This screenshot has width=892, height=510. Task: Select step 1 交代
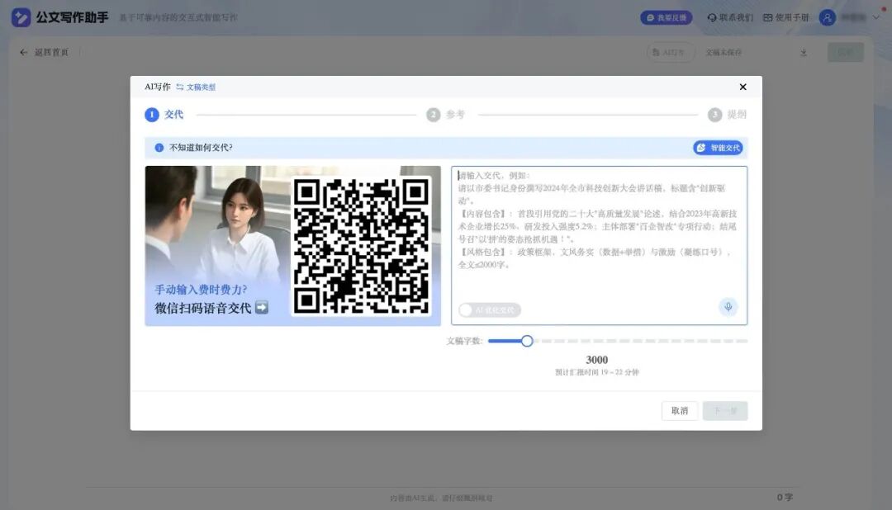click(x=164, y=115)
